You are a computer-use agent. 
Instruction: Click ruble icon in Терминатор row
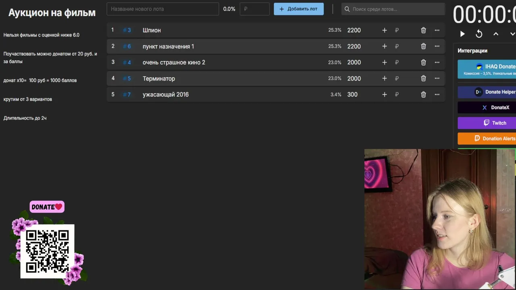[397, 79]
